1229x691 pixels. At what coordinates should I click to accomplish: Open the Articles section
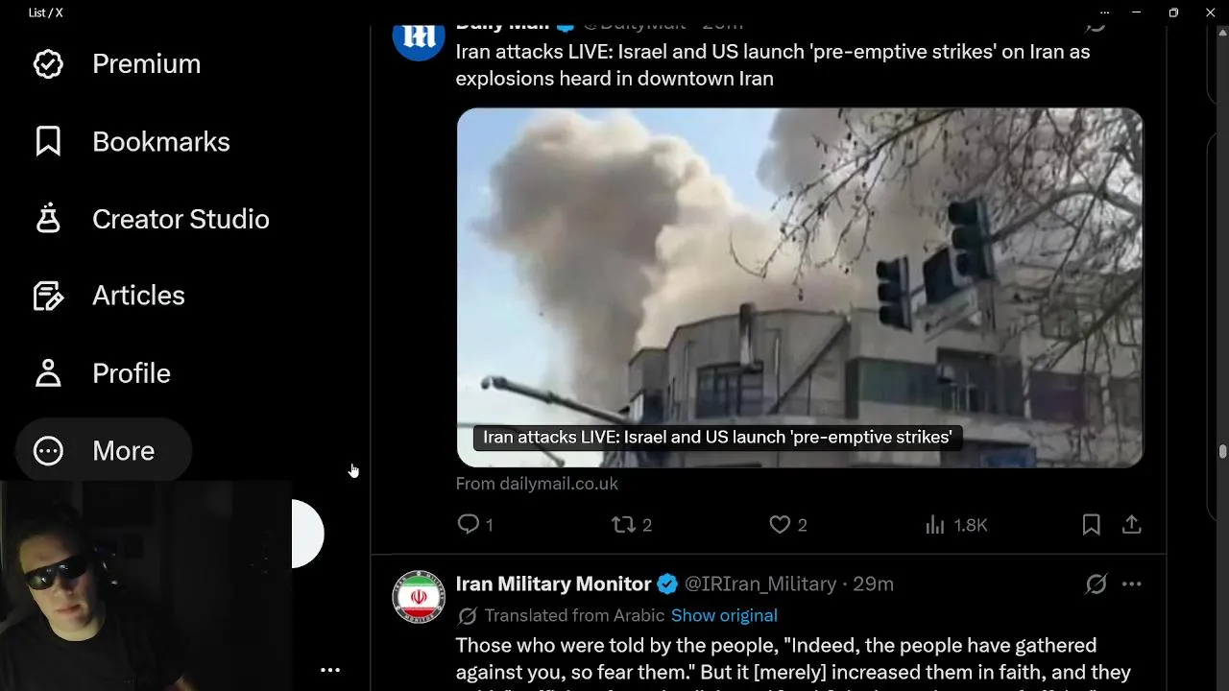(x=109, y=296)
